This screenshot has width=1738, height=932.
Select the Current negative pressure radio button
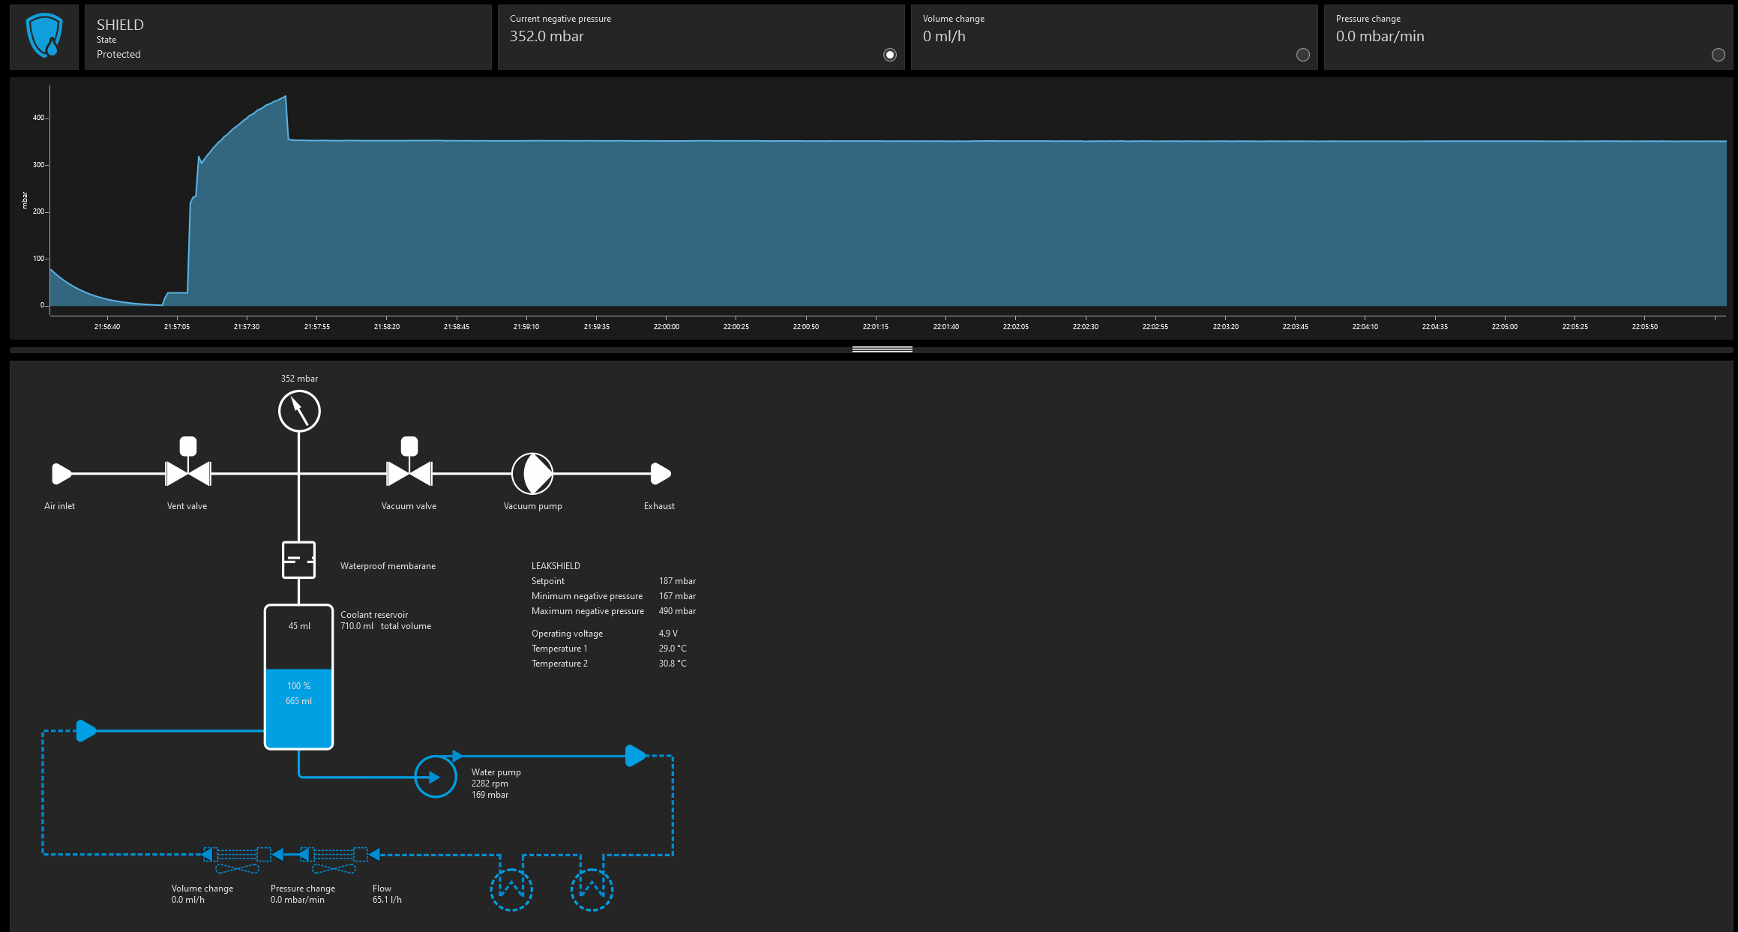(890, 55)
